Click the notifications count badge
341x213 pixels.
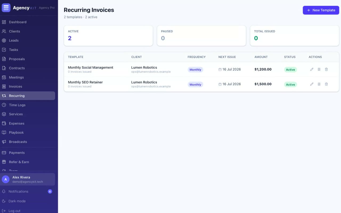(x=50, y=191)
